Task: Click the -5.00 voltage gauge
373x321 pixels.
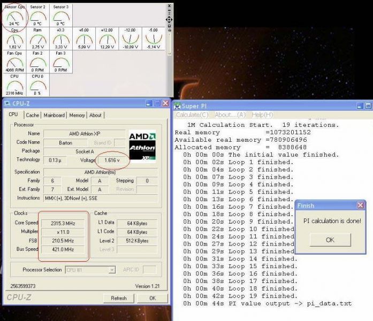Action: click(x=154, y=39)
